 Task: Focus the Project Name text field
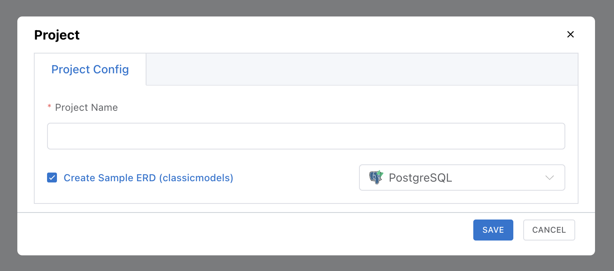coord(306,136)
